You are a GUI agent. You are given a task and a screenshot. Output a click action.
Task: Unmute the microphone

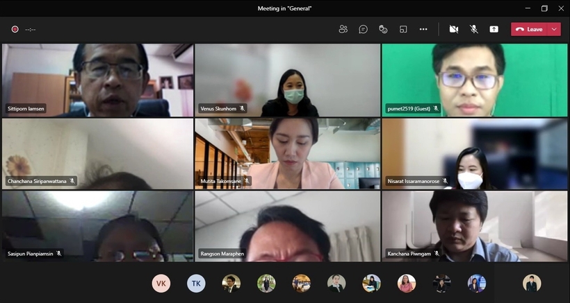pyautogui.click(x=473, y=29)
